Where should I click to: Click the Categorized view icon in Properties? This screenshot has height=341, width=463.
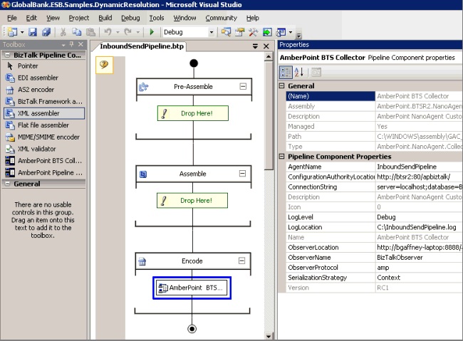pos(286,72)
